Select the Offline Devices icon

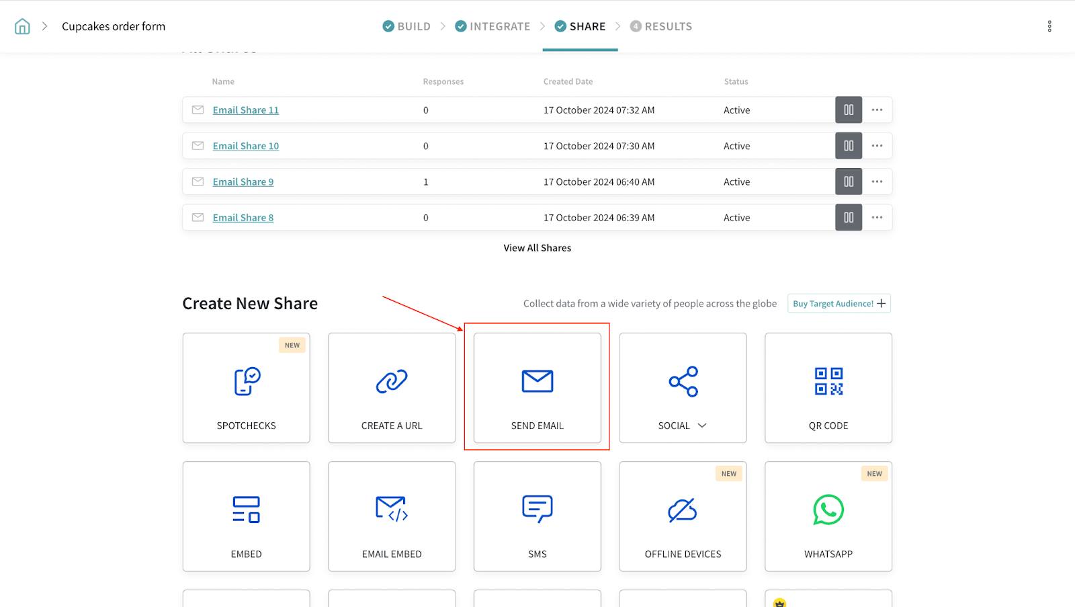(682, 510)
